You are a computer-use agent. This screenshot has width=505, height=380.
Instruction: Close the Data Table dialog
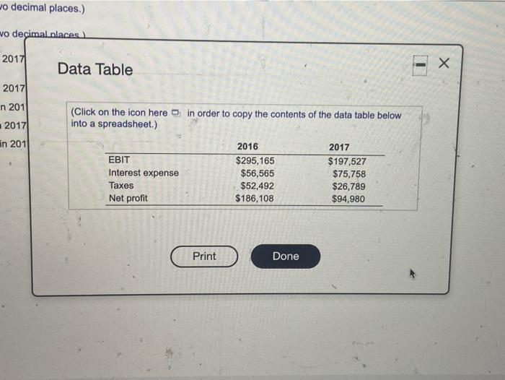pos(444,63)
